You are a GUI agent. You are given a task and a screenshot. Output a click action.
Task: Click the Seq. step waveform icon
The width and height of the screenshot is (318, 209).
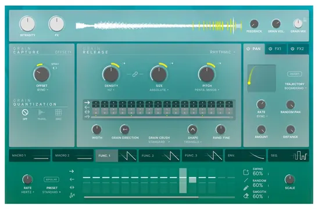(300, 156)
